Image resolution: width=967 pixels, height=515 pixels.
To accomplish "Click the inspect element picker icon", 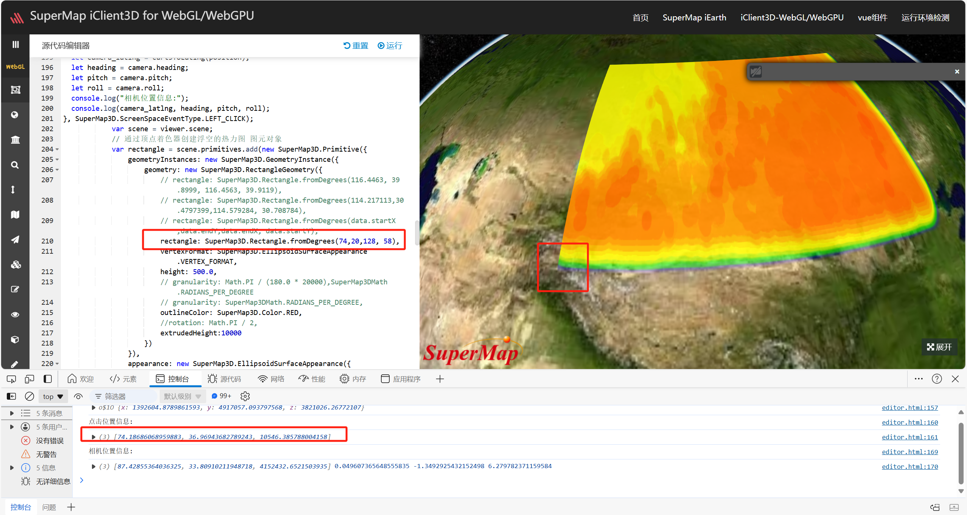I will pyautogui.click(x=11, y=379).
